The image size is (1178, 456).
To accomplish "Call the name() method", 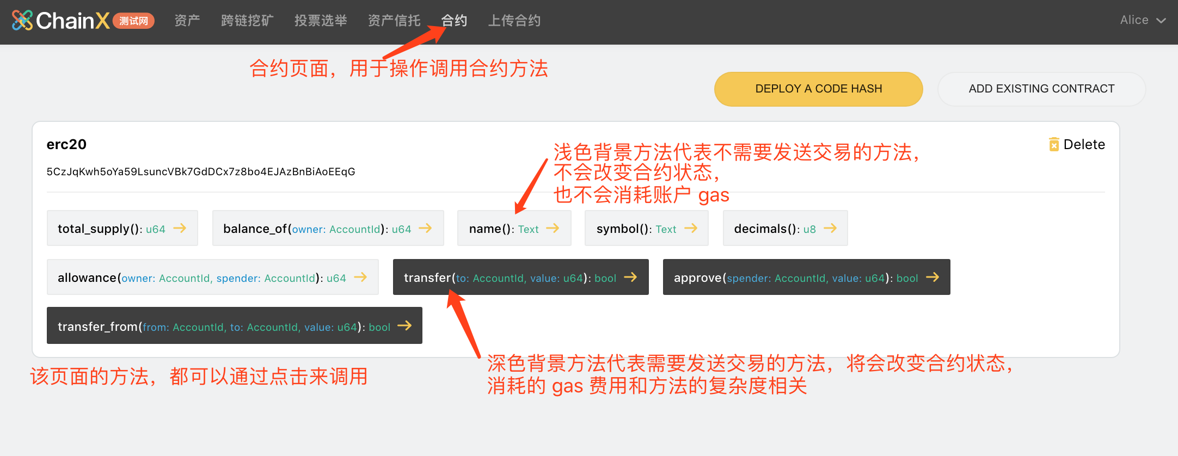I will coord(514,228).
